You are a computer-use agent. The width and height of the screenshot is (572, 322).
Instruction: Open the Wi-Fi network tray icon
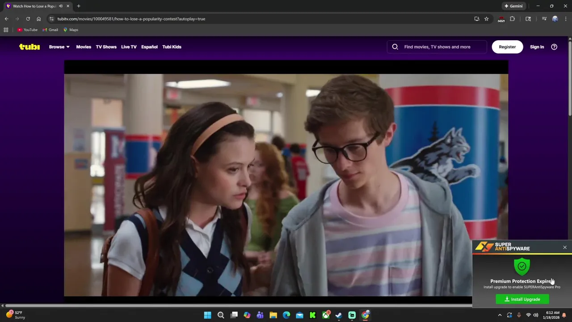click(528, 315)
